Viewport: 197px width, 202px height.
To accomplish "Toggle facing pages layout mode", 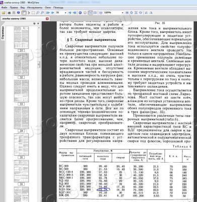I will coord(95,13).
